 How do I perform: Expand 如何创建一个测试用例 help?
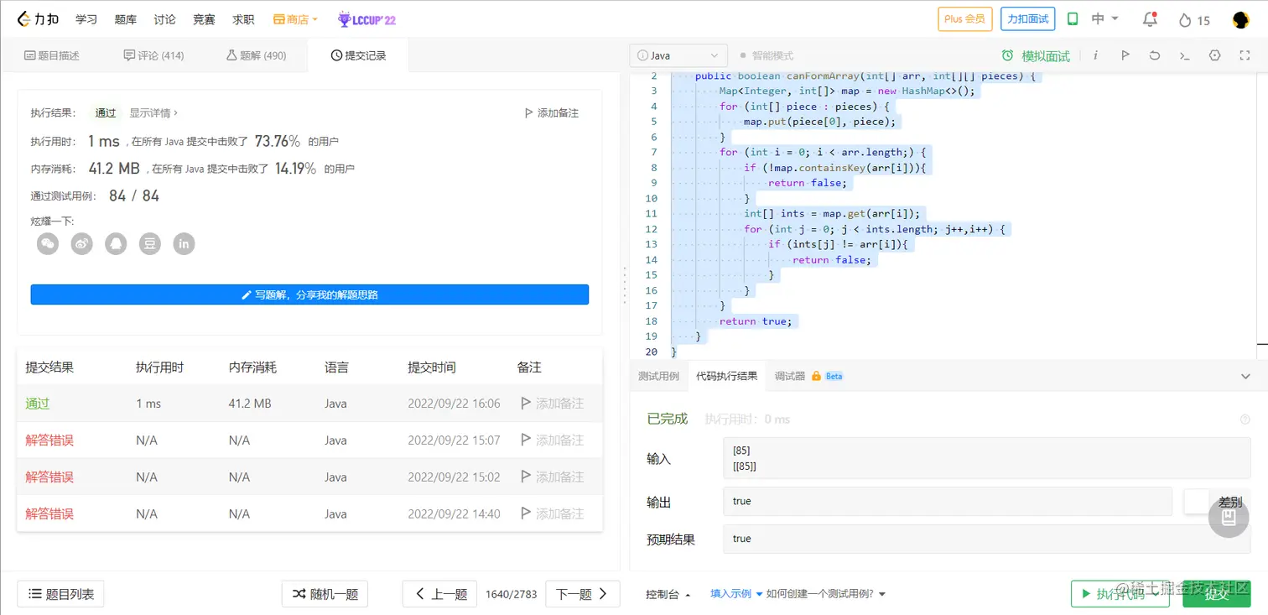(826, 594)
